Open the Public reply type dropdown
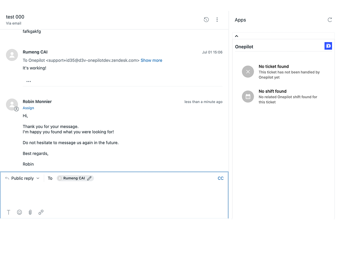 click(22, 178)
